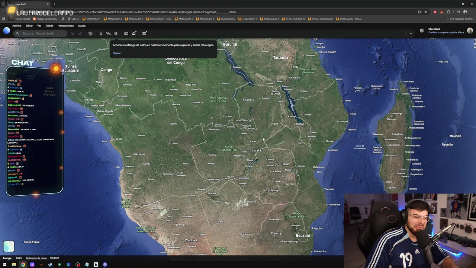Click the undo arrow in toolbar
Viewport: 476px width, 268px height.
pyautogui.click(x=73, y=33)
